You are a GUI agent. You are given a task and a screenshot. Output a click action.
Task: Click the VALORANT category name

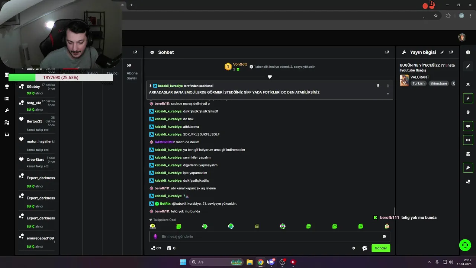tap(420, 77)
